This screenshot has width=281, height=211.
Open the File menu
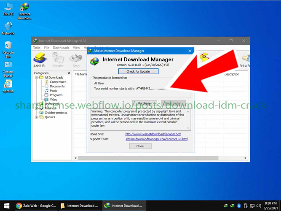coord(47,48)
